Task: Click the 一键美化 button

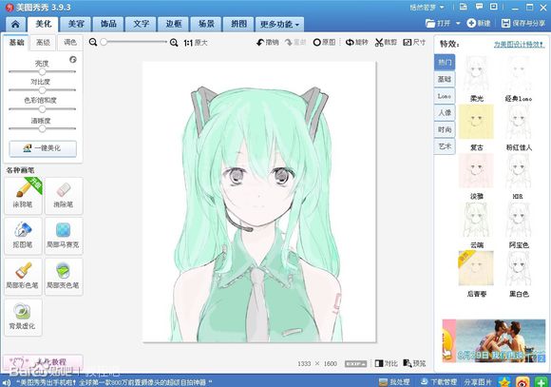Action: click(x=43, y=148)
